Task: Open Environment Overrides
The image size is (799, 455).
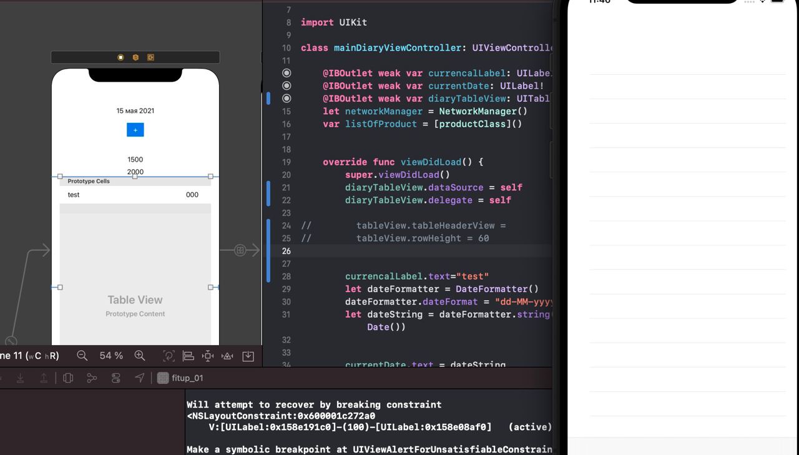Action: [115, 378]
